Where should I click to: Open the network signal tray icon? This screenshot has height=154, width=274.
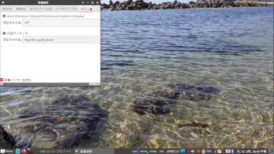(214, 151)
